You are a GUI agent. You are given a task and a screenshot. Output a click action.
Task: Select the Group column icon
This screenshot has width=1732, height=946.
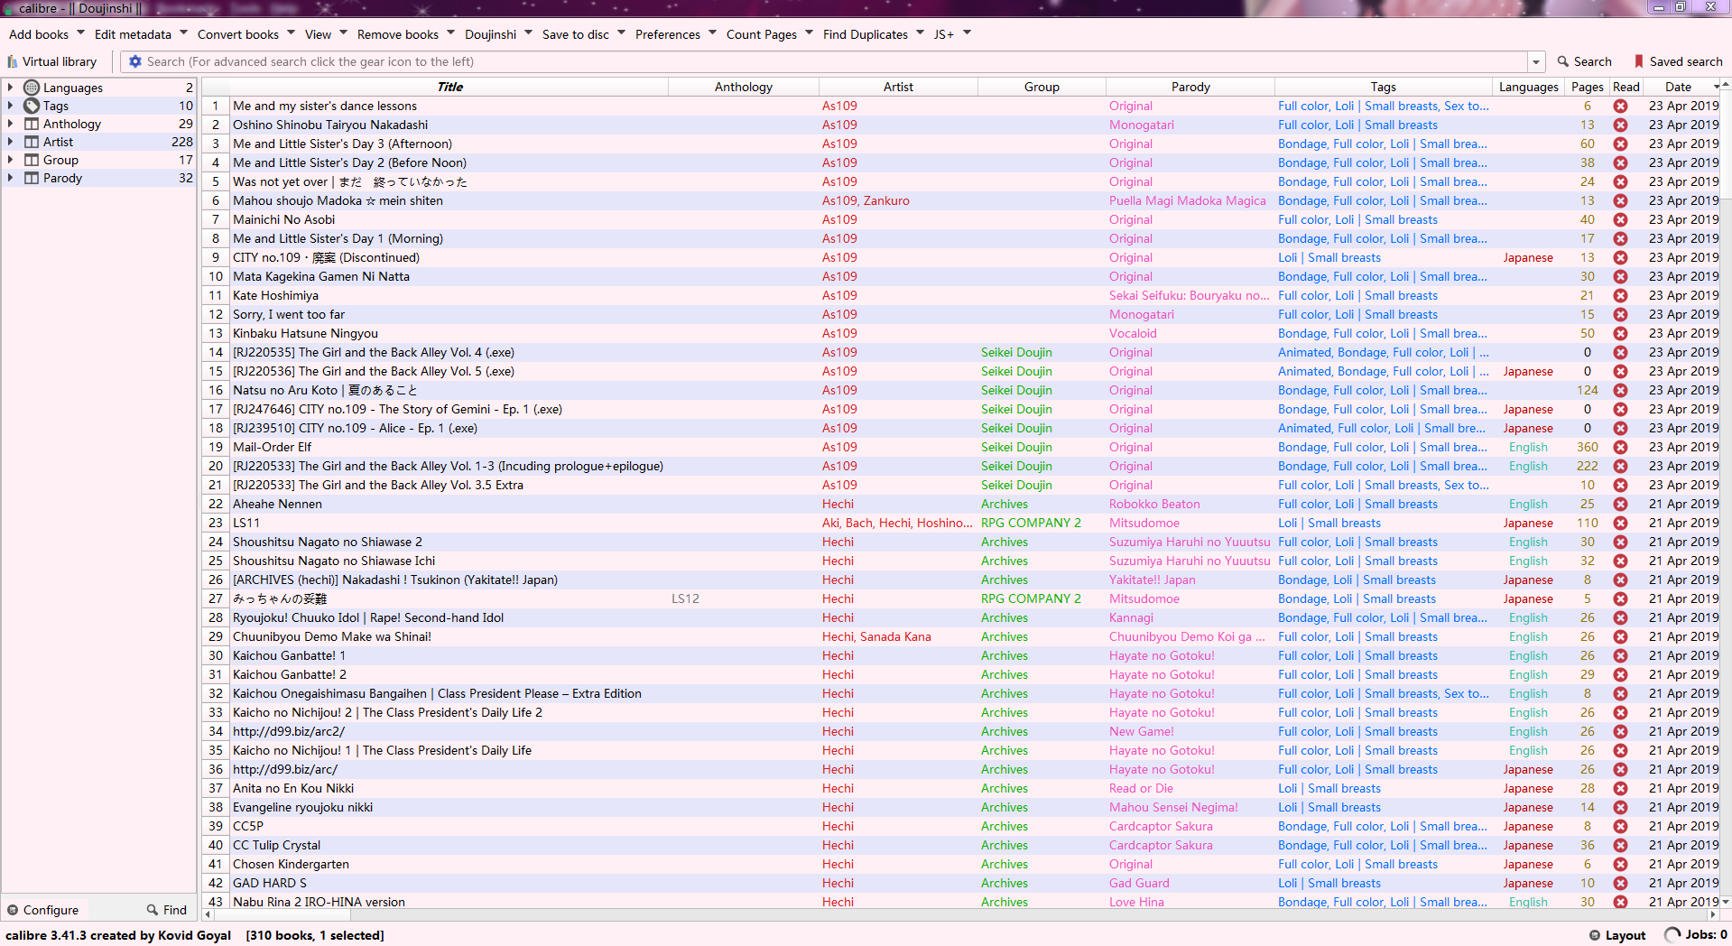pos(32,160)
